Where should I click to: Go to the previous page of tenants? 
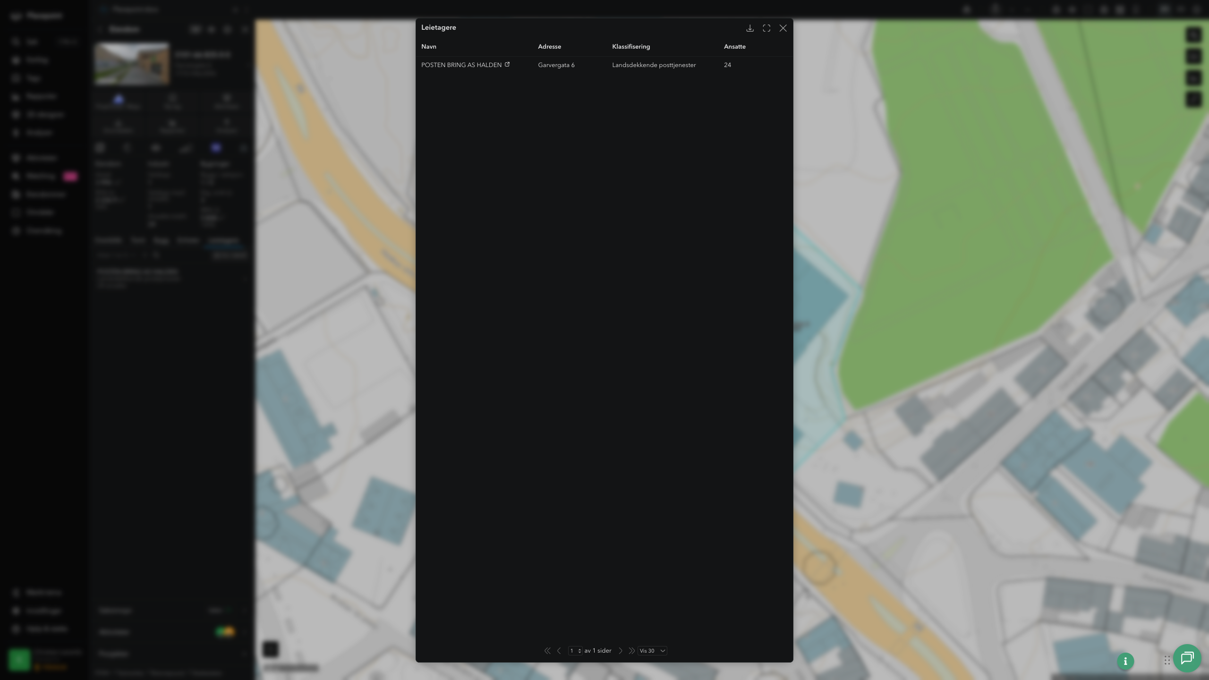click(559, 651)
